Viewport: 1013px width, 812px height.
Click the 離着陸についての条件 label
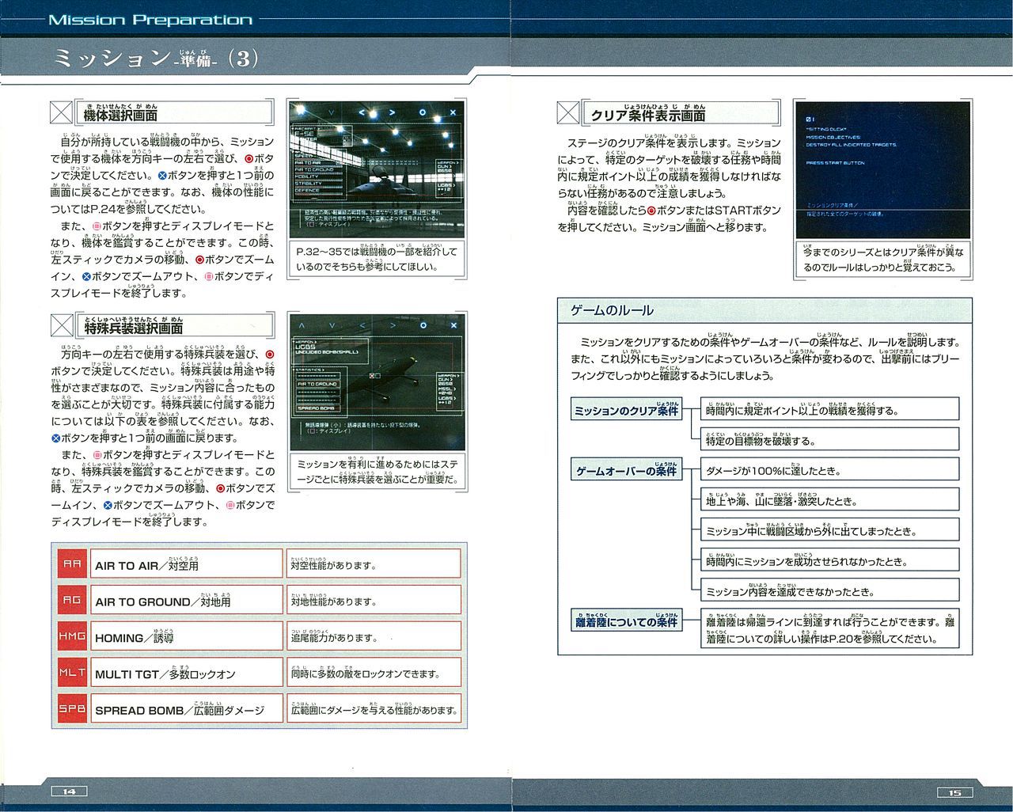[627, 621]
